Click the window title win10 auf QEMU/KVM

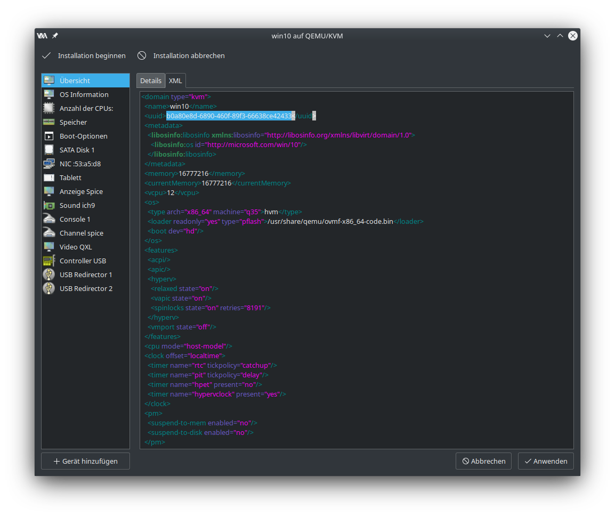307,36
